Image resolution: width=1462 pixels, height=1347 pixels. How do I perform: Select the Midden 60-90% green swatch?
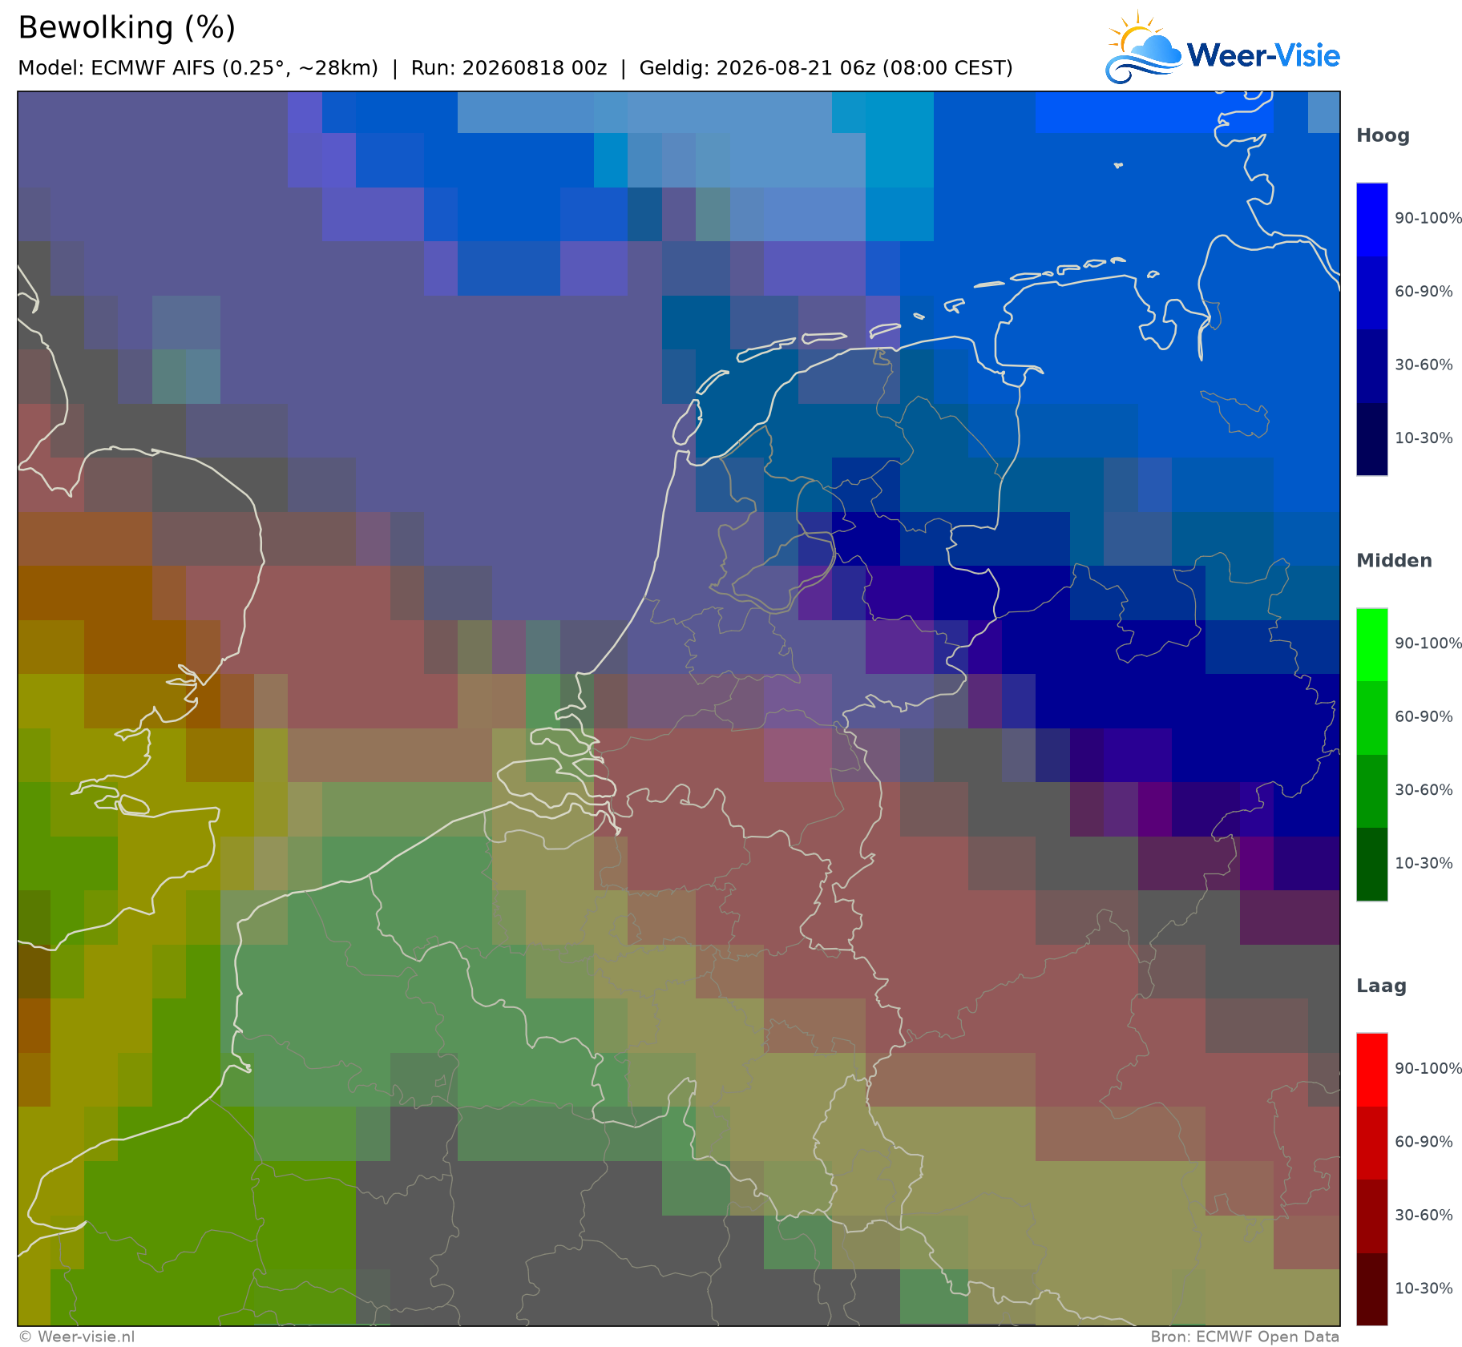coord(1371,718)
